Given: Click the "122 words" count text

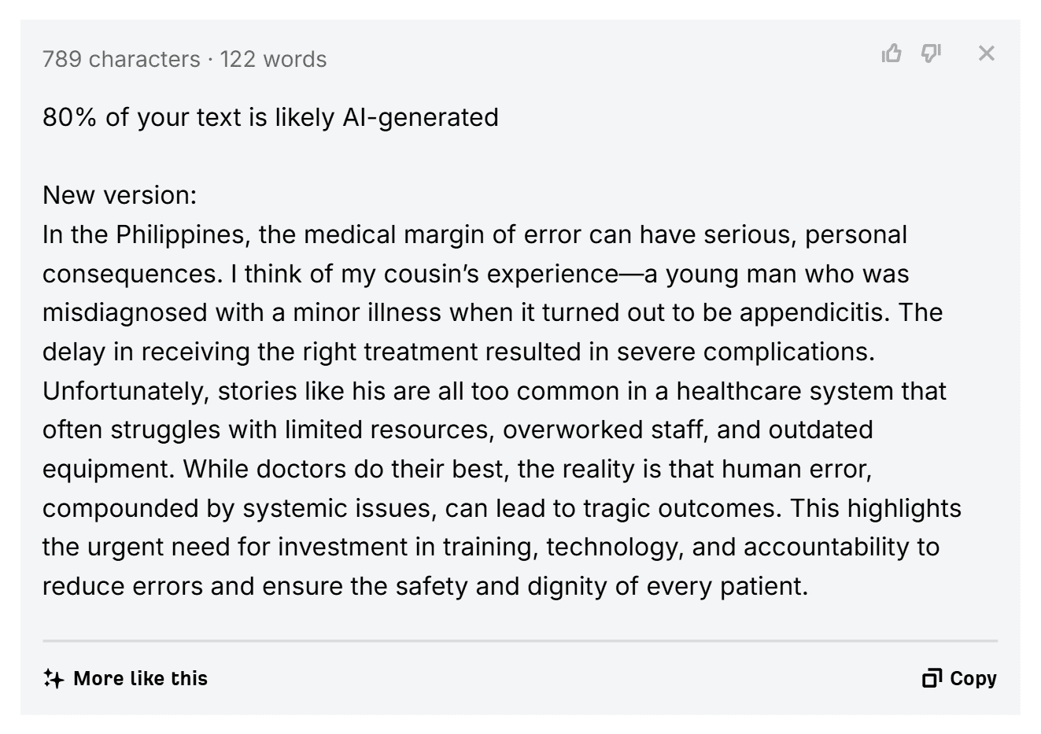Looking at the screenshot, I should click(273, 59).
